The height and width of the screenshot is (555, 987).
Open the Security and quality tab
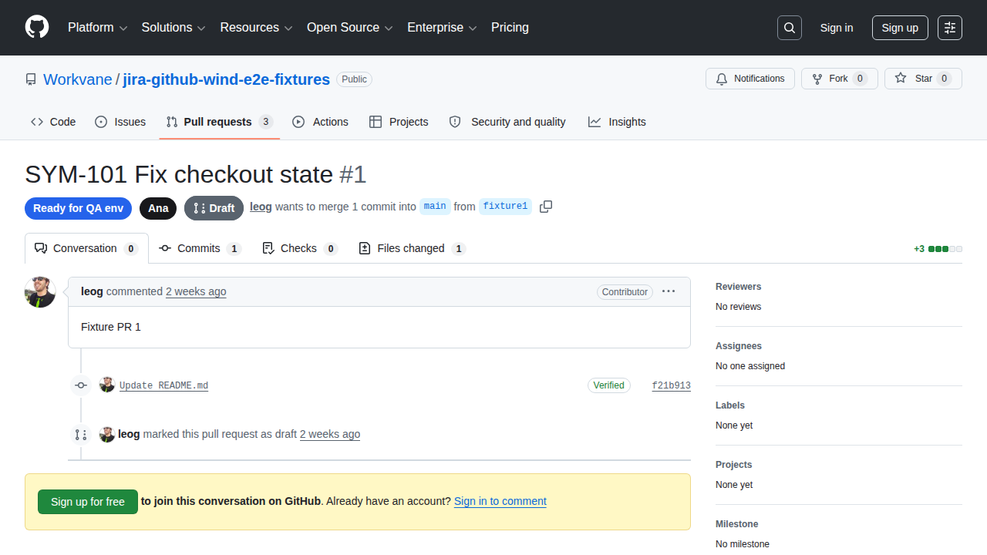tap(507, 122)
